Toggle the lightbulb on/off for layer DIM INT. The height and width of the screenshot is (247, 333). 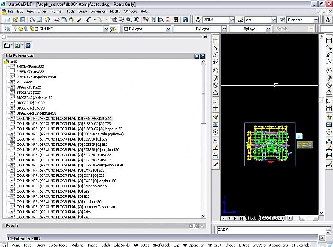tap(15, 29)
